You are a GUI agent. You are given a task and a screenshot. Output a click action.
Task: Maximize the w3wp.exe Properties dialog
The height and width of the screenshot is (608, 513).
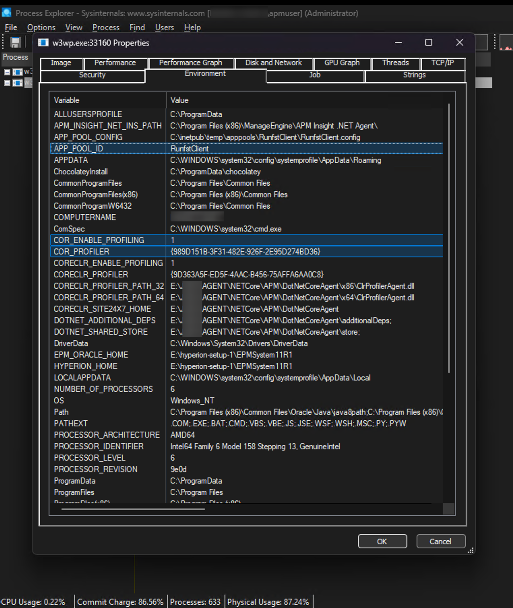[428, 42]
